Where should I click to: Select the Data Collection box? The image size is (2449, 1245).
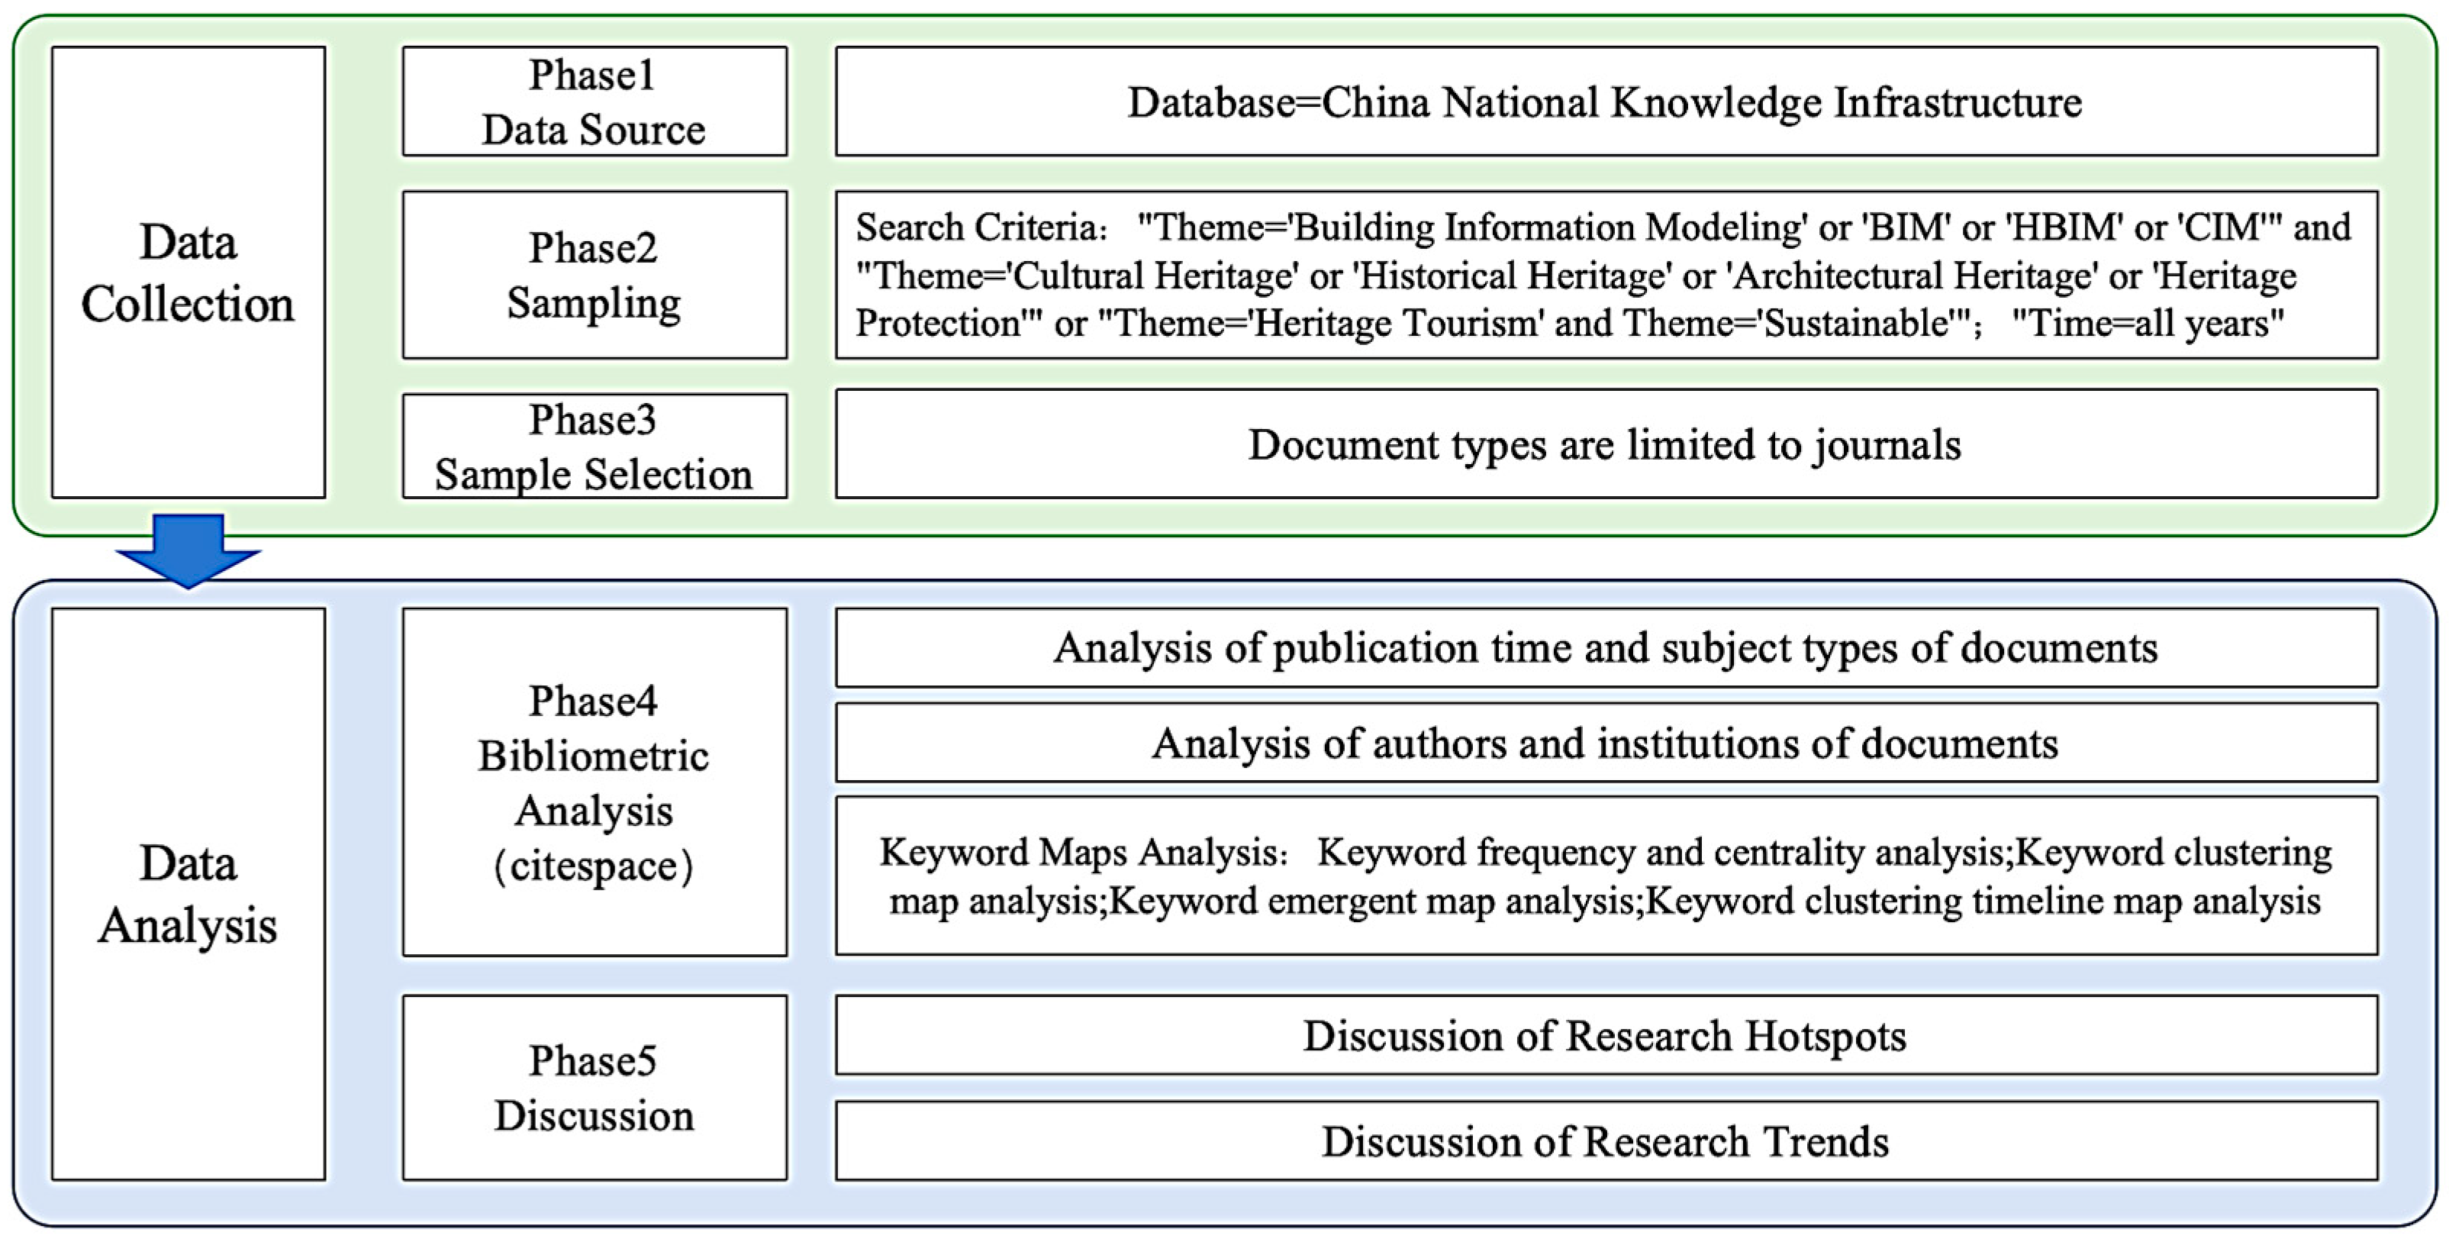189,272
